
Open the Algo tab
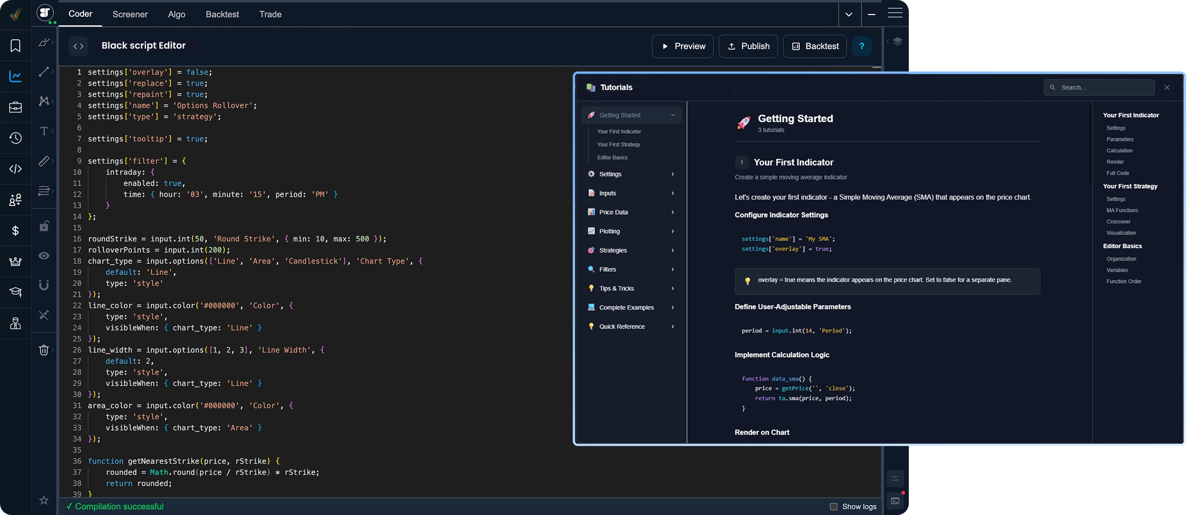pos(177,14)
